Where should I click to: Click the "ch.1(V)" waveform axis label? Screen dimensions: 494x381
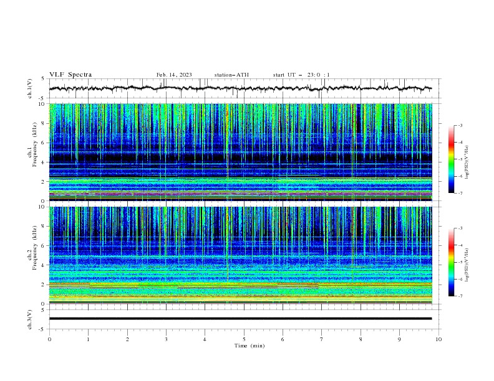(30, 88)
